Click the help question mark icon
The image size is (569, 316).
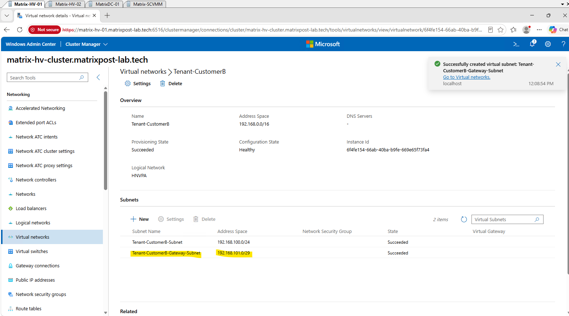(x=563, y=44)
